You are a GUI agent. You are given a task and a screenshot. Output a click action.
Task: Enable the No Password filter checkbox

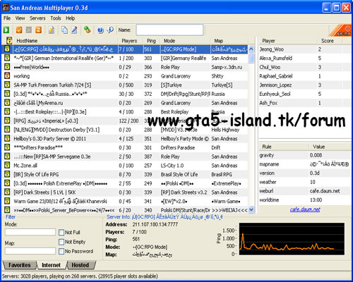[x=61, y=251]
